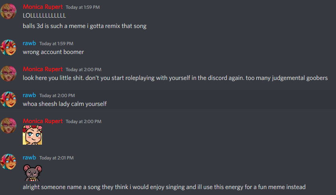This screenshot has width=336, height=195.
Task: Click the 'balls 3d is such a meme' message
Action: pyautogui.click(x=85, y=26)
